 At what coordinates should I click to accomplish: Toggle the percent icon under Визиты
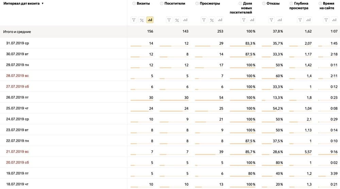coord(142,20)
